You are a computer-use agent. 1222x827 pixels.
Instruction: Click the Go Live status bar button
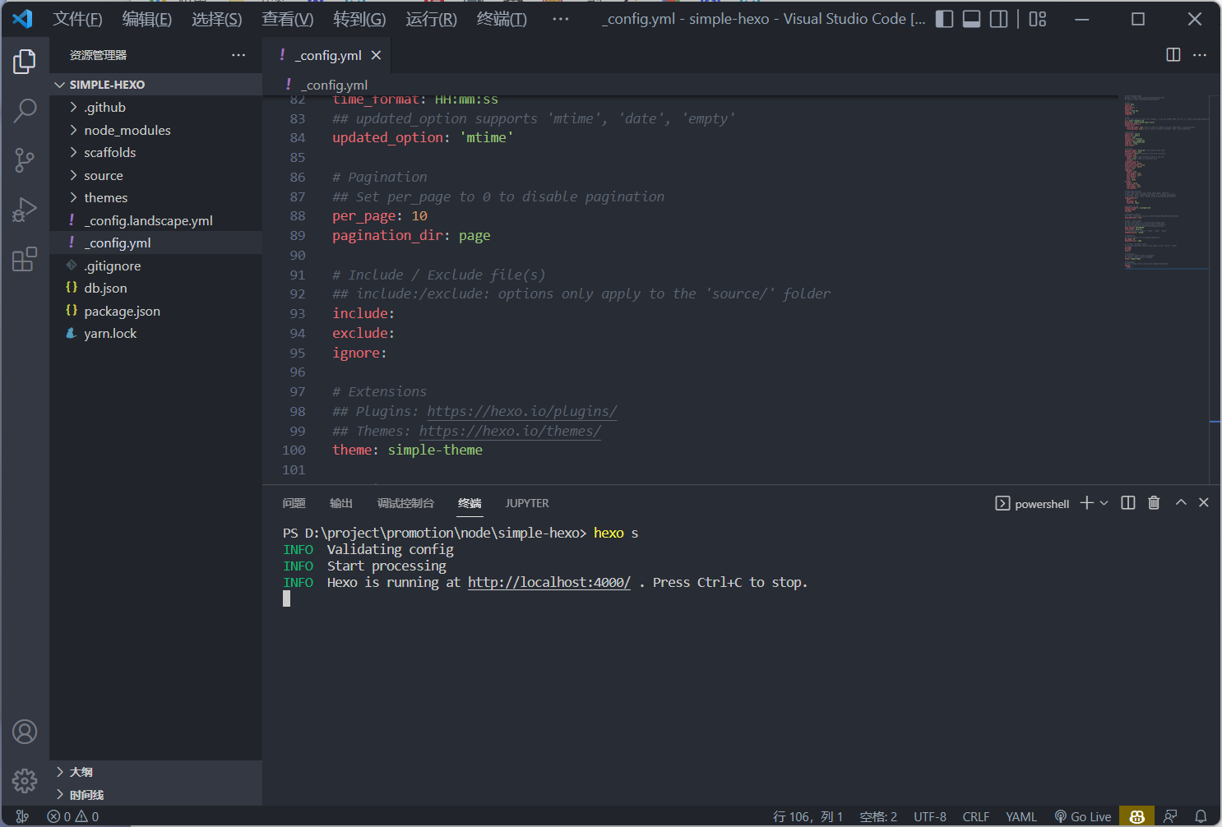tap(1083, 816)
